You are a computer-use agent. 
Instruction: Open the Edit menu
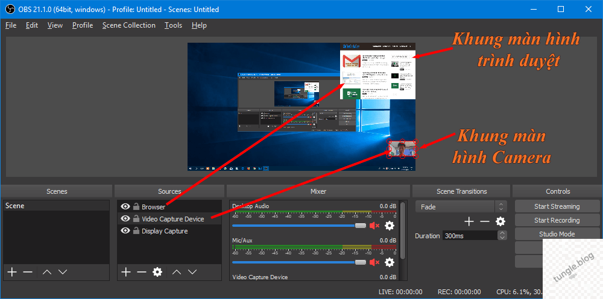[32, 25]
